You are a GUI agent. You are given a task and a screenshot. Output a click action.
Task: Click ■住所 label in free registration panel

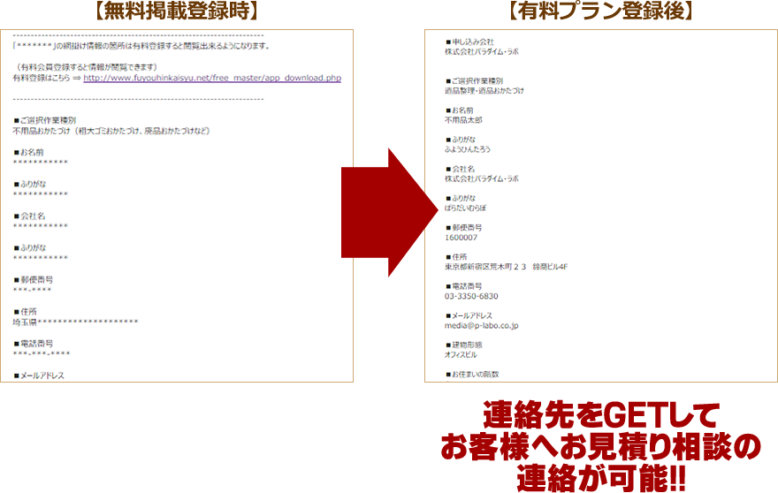click(26, 312)
